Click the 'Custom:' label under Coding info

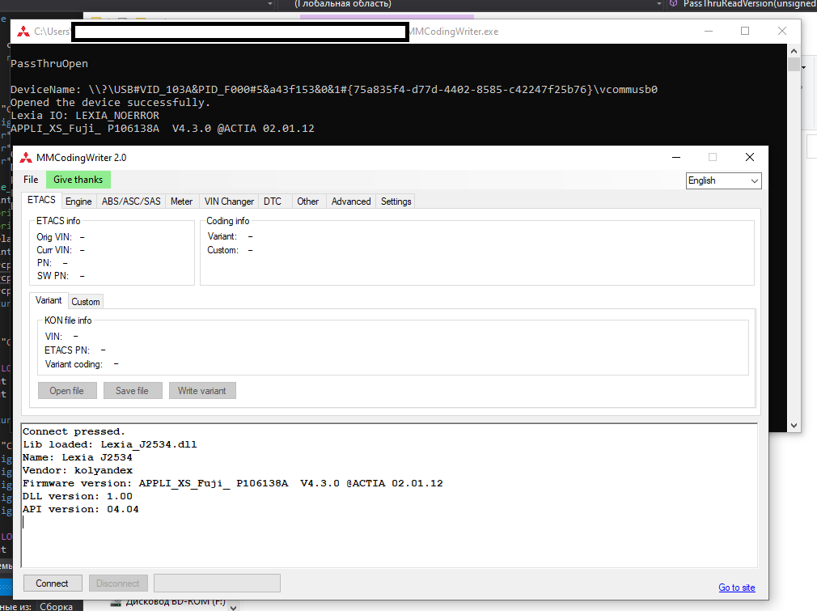pyautogui.click(x=223, y=250)
